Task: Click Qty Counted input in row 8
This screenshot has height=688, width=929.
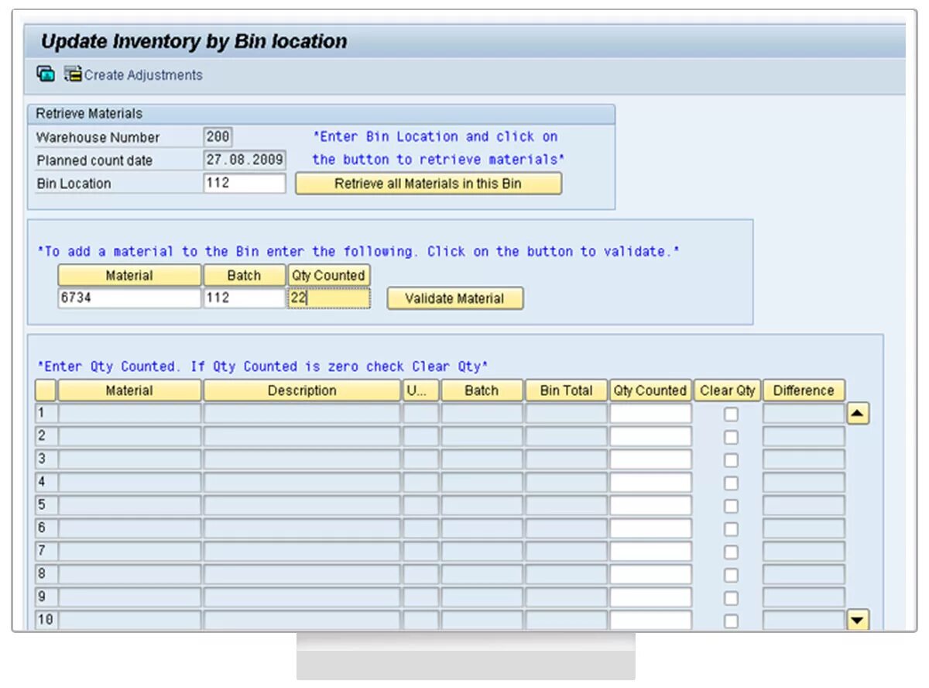Action: click(650, 575)
